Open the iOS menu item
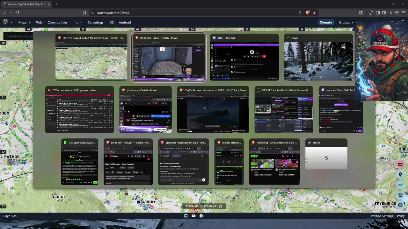Viewport: 408px width, 229px height. pos(111,23)
